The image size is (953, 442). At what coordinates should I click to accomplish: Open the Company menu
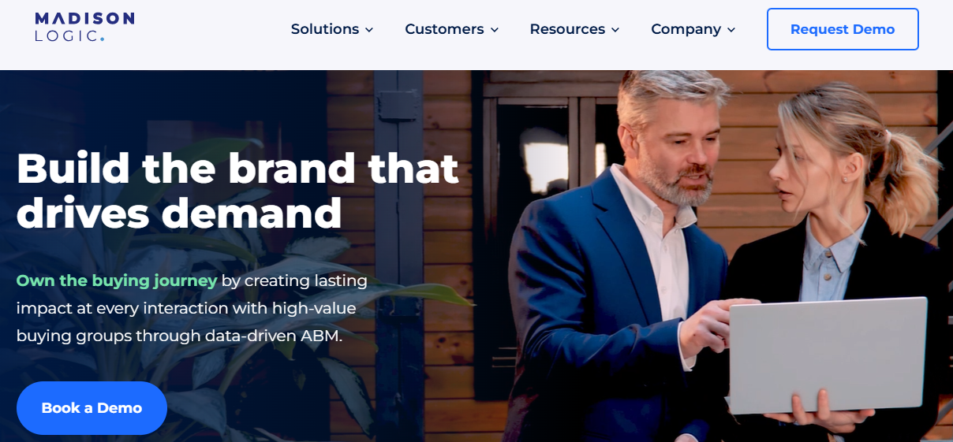point(693,29)
